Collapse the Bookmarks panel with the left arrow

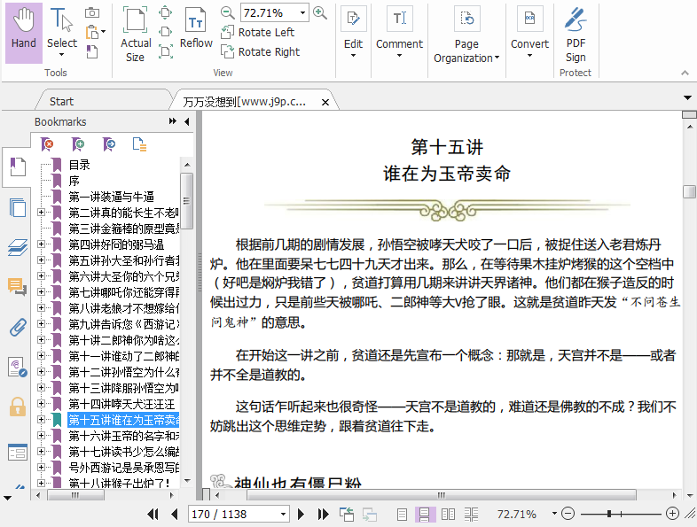click(x=187, y=121)
